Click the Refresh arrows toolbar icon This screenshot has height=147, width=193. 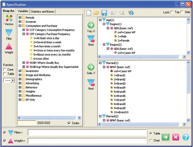[x=131, y=13]
